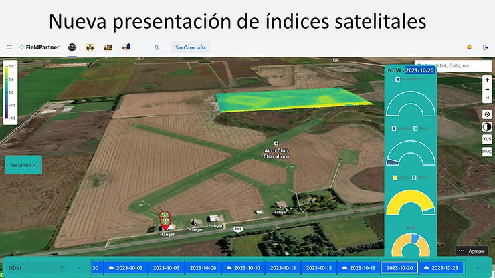Open the fields map module icon
Screen dimensions: 495x278
pos(72,47)
